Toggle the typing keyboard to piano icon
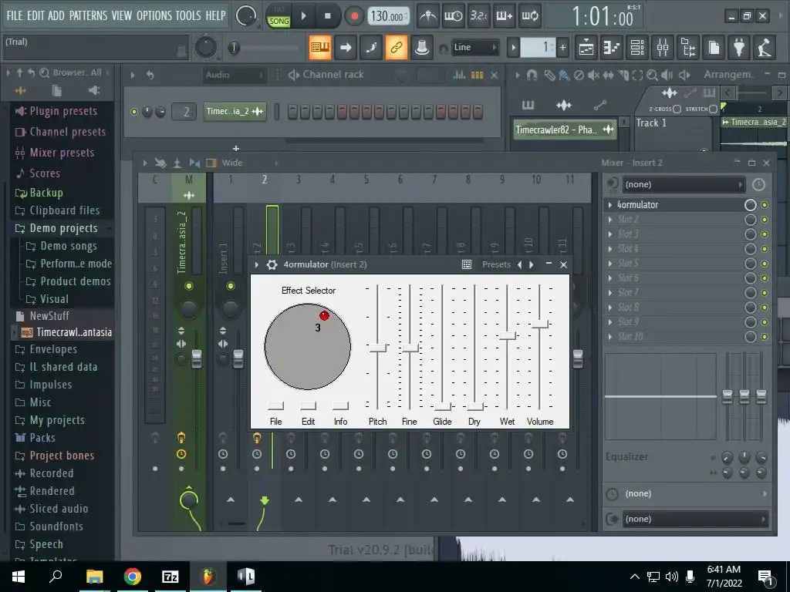 [x=320, y=48]
